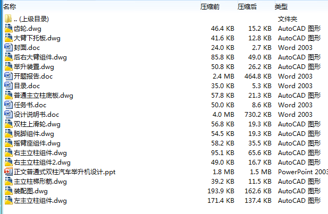
Task: Click the 137.4 KB compressed size value
Action: click(258, 201)
